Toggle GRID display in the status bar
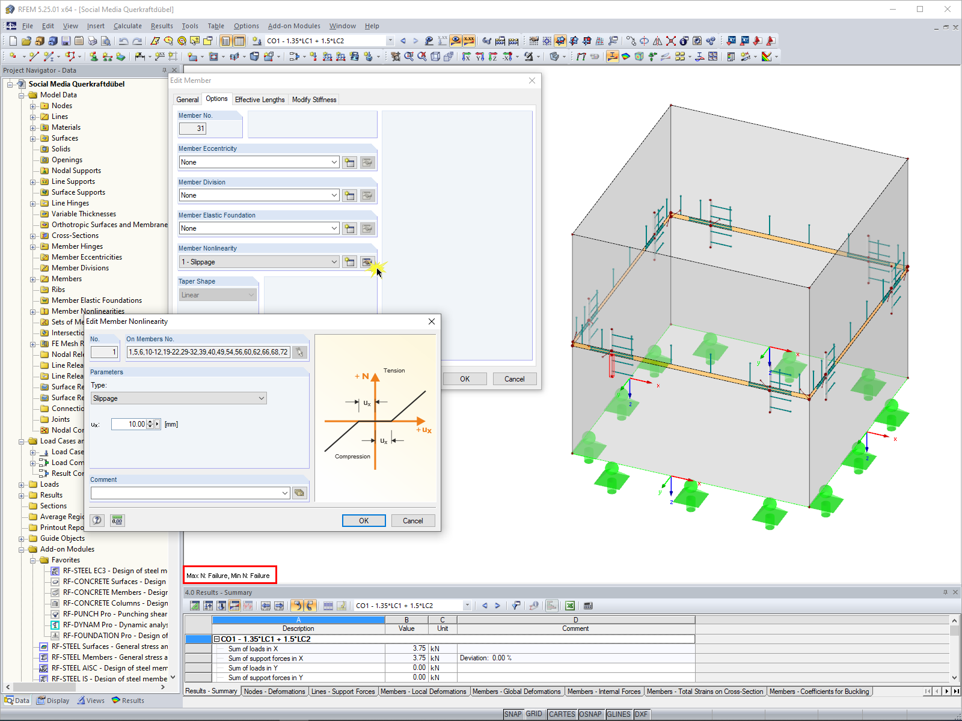Viewport: 962px width, 721px height. pyautogui.click(x=534, y=714)
